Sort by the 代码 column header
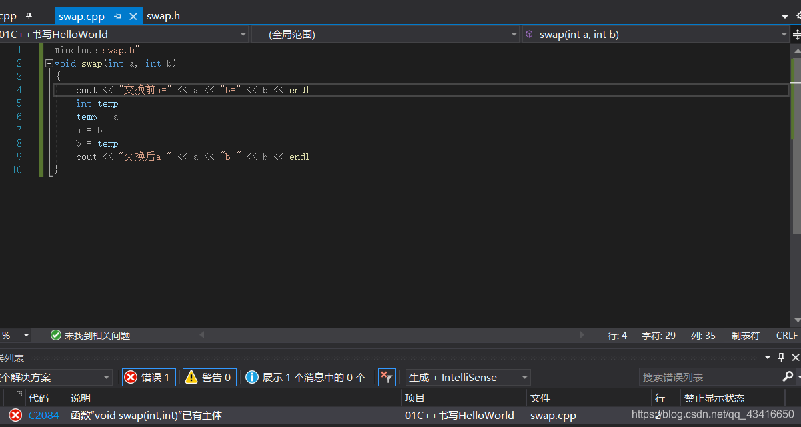This screenshot has width=801, height=427. coord(39,398)
